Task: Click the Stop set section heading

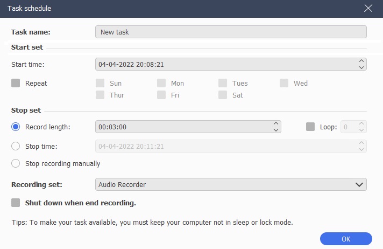Action: click(26, 110)
